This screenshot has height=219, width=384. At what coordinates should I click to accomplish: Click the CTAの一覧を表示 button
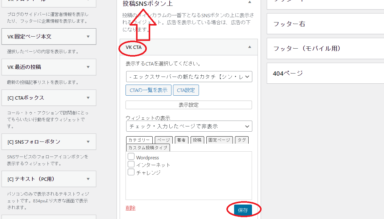click(x=148, y=90)
